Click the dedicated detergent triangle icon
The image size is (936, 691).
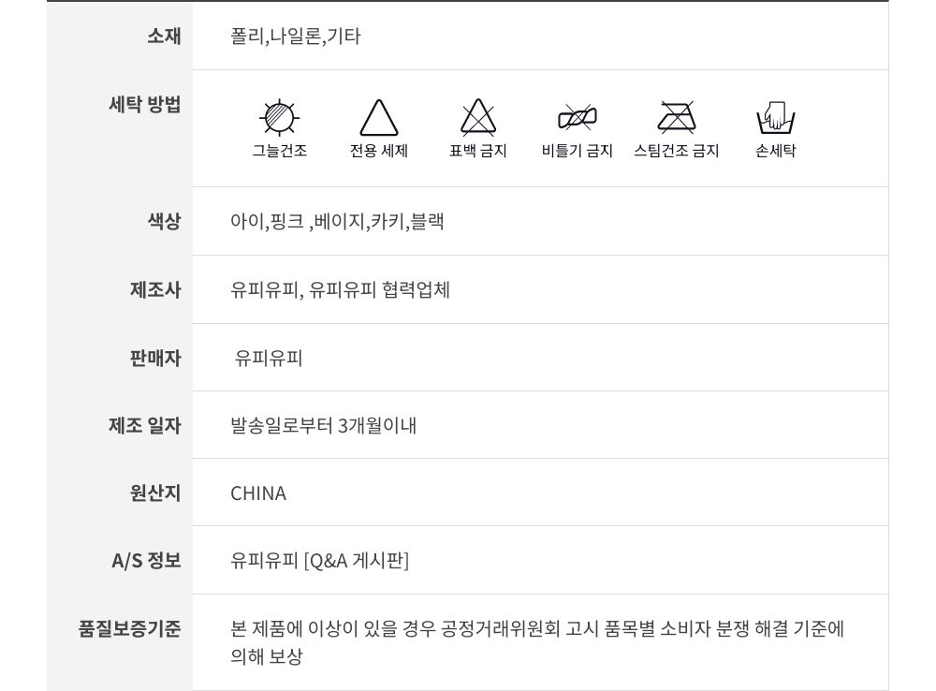379,119
